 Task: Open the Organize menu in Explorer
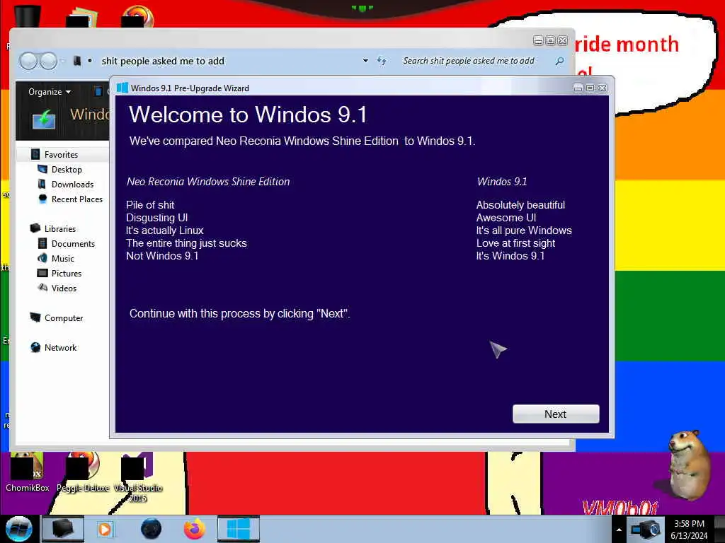(50, 91)
